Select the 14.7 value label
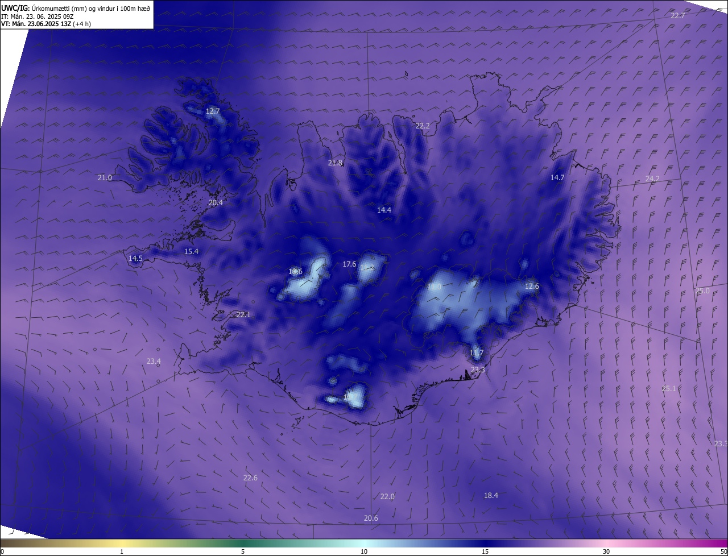Image resolution: width=728 pixels, height=556 pixels. pos(557,177)
